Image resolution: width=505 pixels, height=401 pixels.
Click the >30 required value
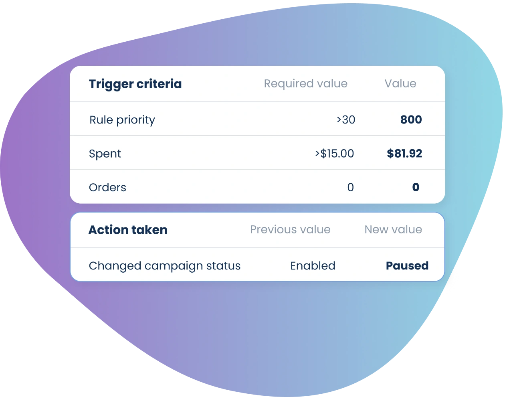point(346,119)
